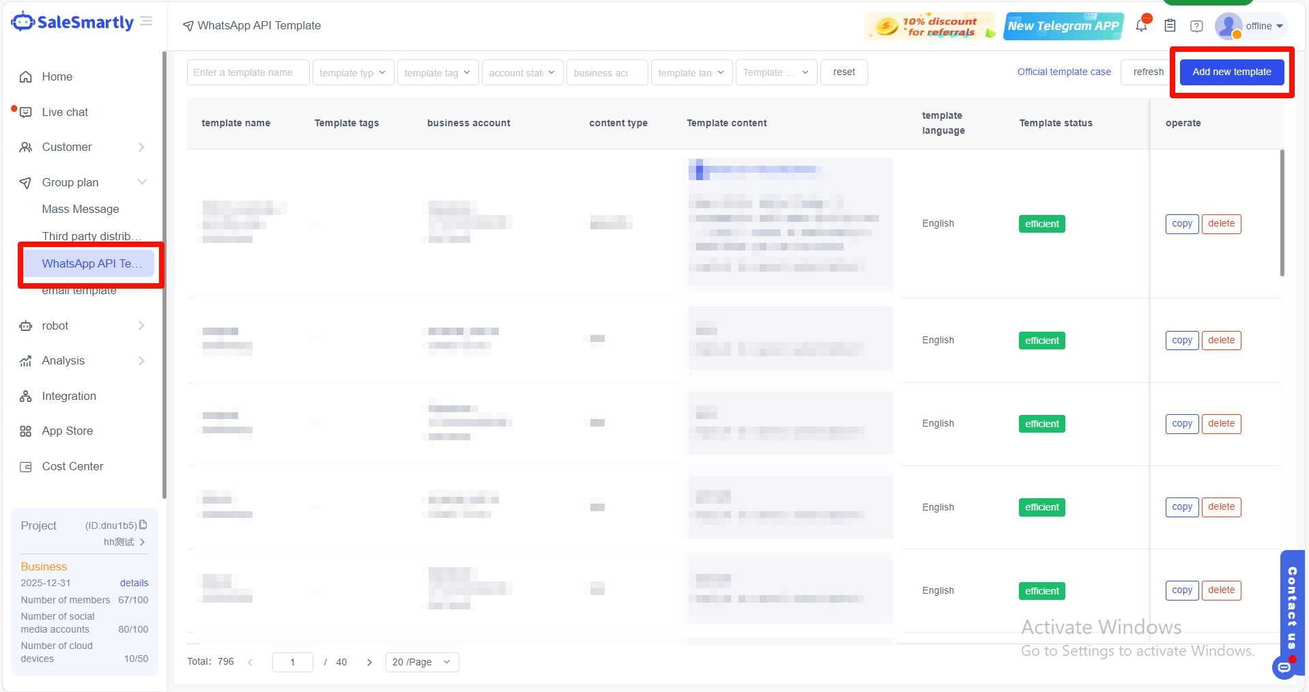Open Mass Message menu item
Viewport: 1309px width, 692px height.
point(81,210)
